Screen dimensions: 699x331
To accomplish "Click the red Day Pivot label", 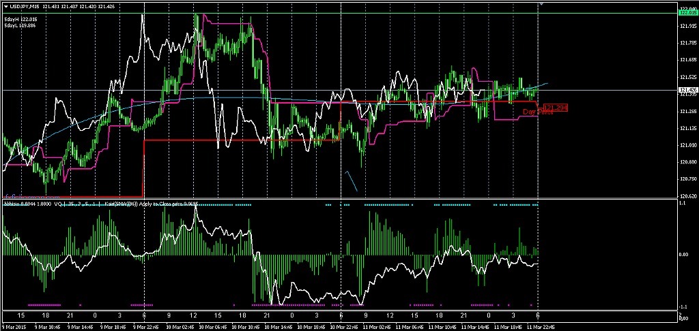I will [x=537, y=112].
